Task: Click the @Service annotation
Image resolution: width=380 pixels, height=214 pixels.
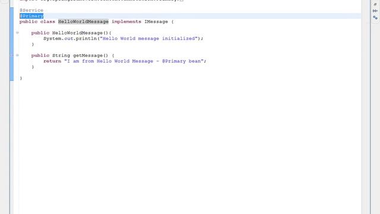Action: [x=31, y=10]
